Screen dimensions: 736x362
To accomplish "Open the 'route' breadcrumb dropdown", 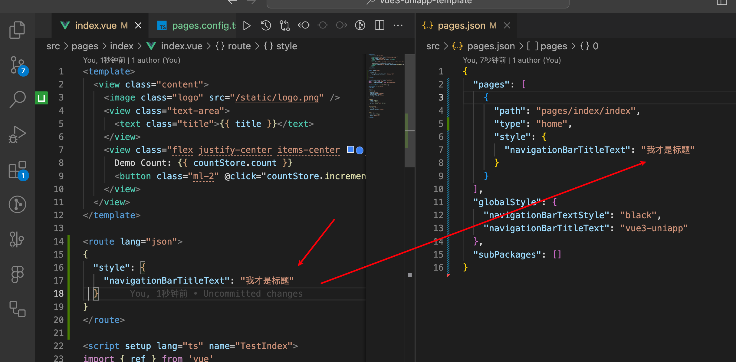I will [239, 46].
